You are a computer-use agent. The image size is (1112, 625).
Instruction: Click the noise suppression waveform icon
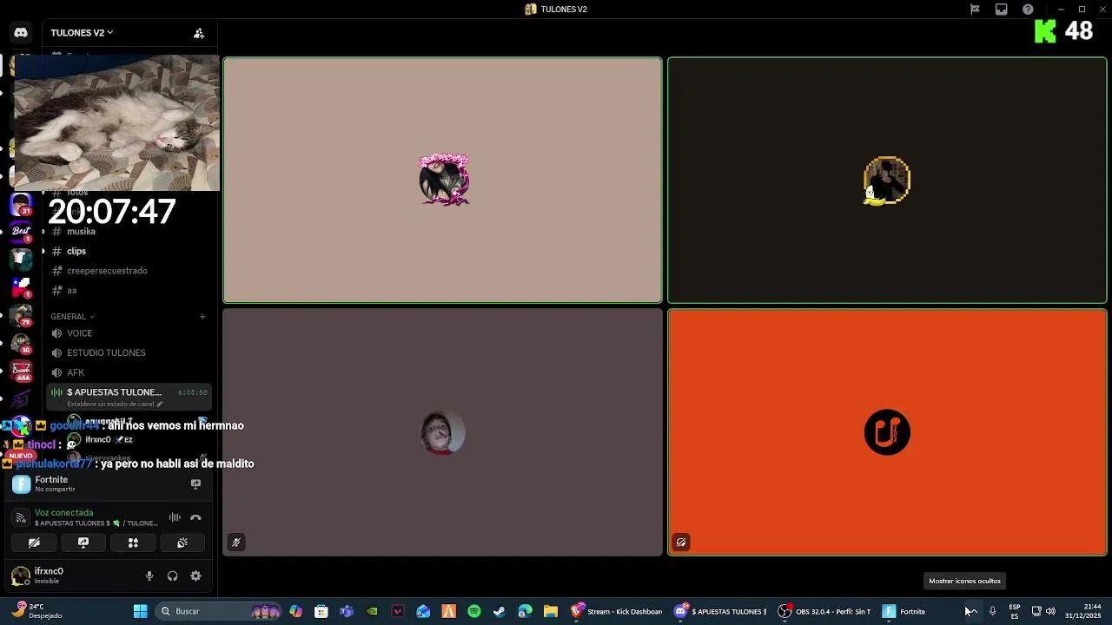(x=175, y=517)
